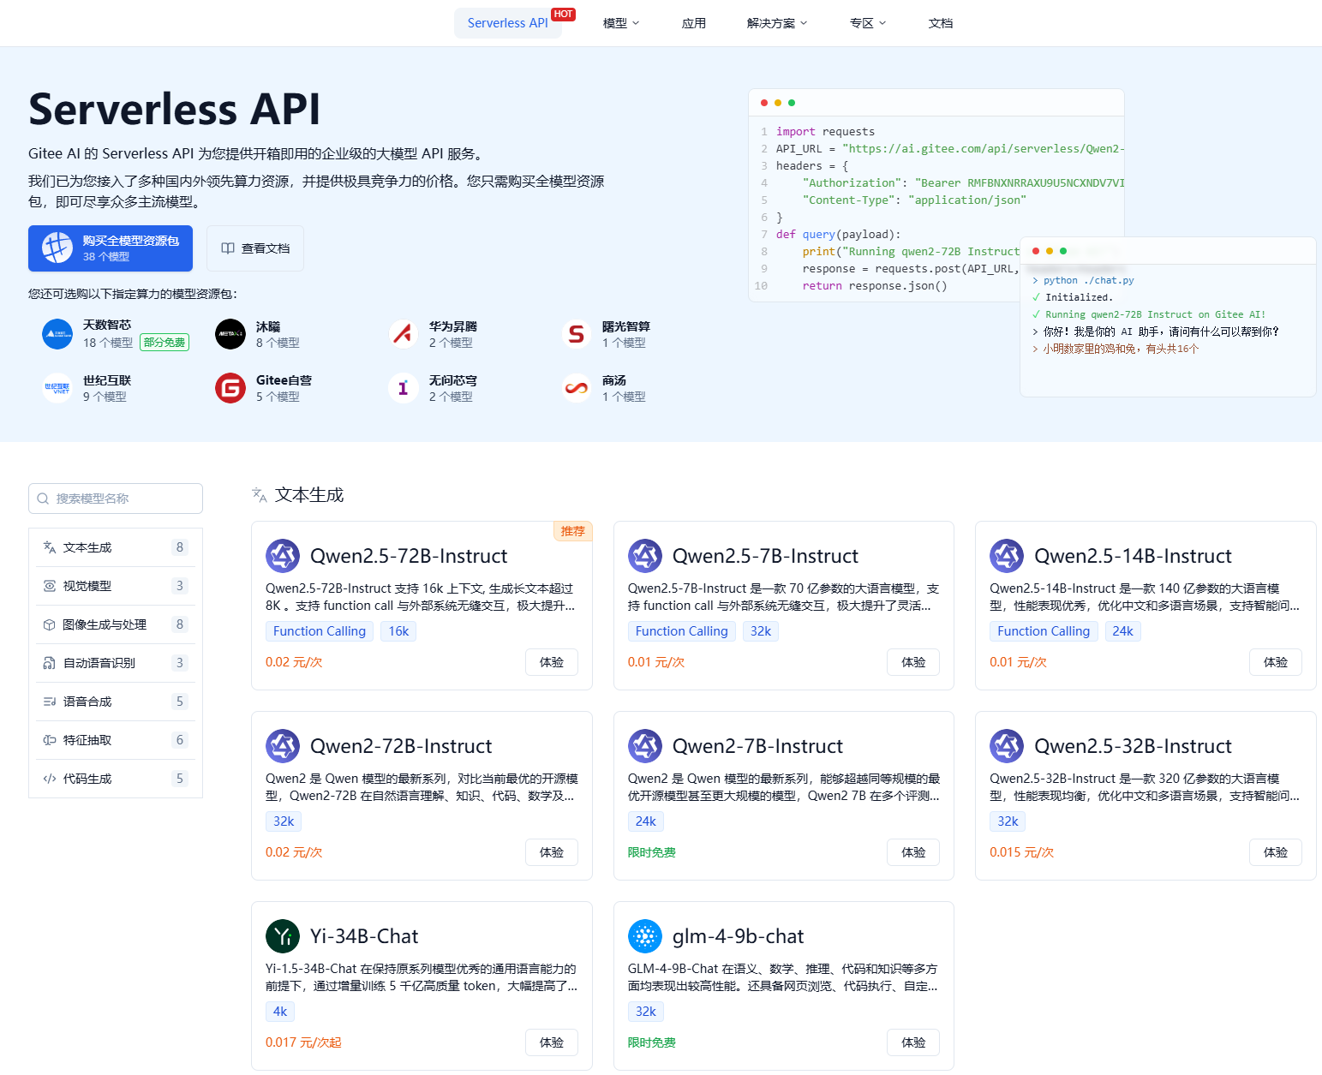Screen dimensions: 1322x1075
Task: Click 体验 on Qwen2-72B-Instruct card
Action: [x=552, y=852]
